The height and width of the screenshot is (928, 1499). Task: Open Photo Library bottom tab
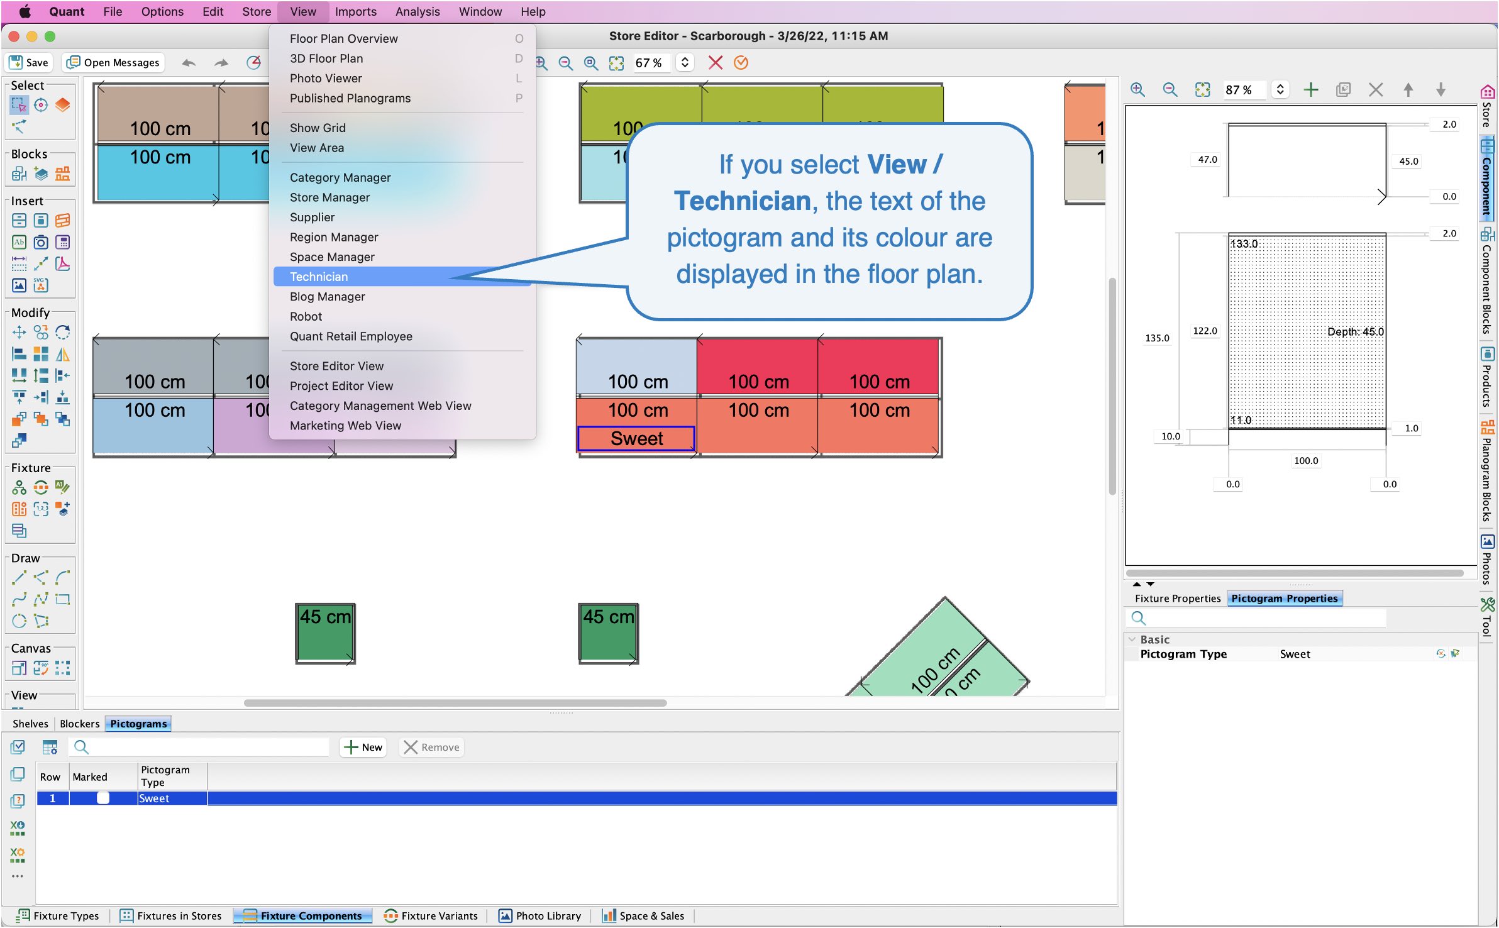coord(540,916)
